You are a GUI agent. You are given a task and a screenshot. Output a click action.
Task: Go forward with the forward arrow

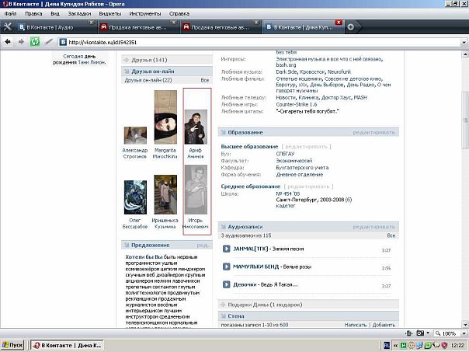pyautogui.click(x=21, y=42)
